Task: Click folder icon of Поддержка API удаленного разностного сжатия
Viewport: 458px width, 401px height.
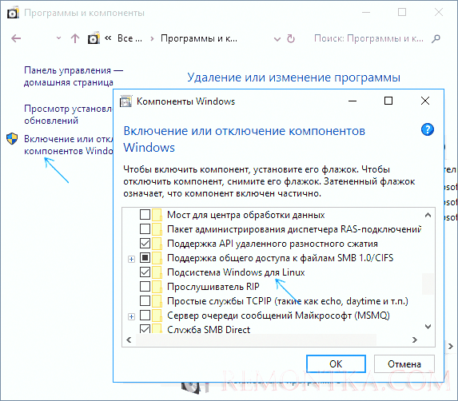Action: pos(157,244)
